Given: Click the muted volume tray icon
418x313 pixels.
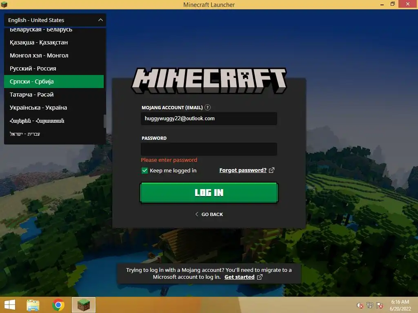Looking at the screenshot, I should [360, 305].
